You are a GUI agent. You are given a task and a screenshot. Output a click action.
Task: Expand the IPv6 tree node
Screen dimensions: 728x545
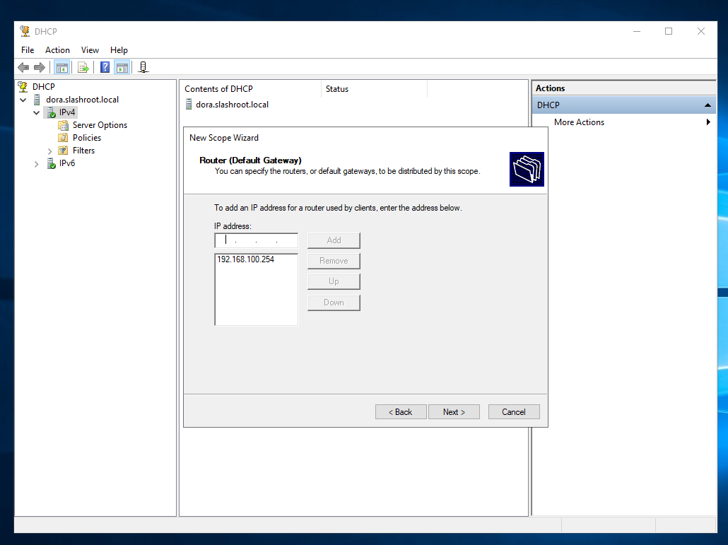37,163
